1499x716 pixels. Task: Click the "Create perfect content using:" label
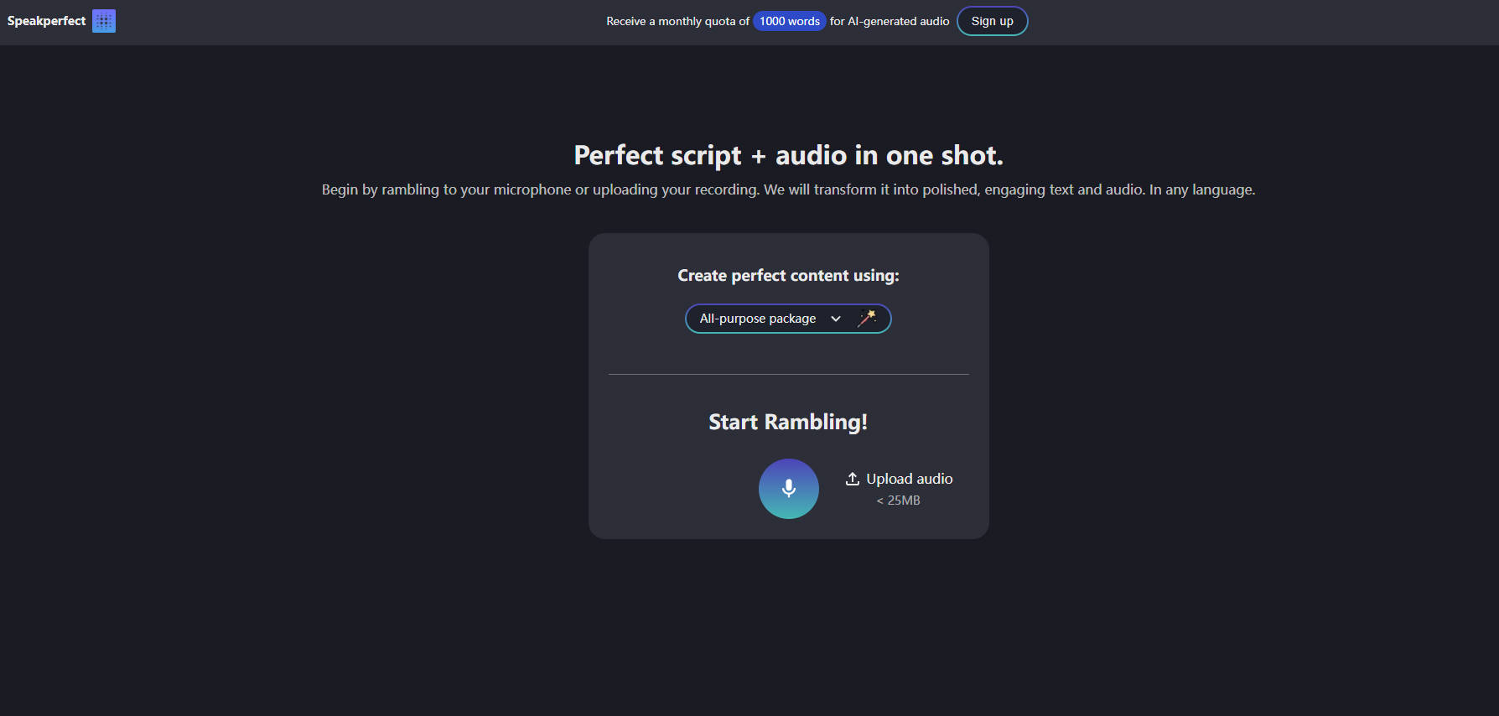pos(788,276)
